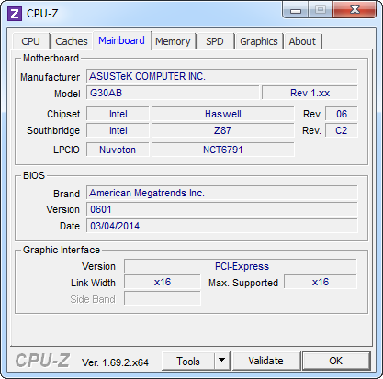Click the PCI-Express version field
Image resolution: width=383 pixels, height=379 pixels.
tap(241, 266)
